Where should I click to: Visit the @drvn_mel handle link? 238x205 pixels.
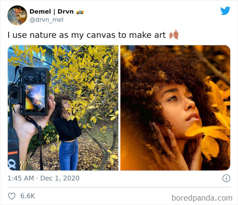pyautogui.click(x=46, y=20)
